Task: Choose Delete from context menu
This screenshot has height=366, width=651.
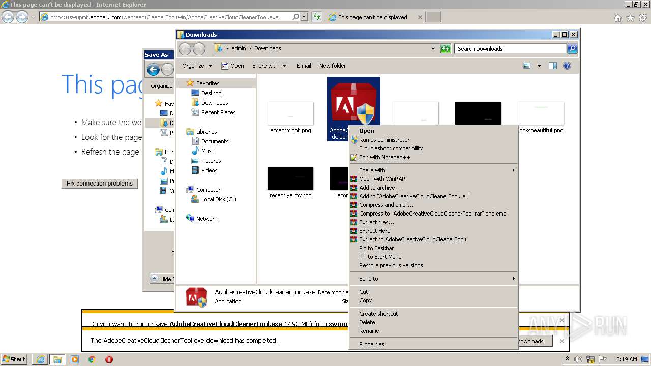Action: pyautogui.click(x=367, y=322)
